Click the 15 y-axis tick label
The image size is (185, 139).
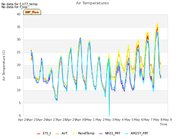coord(18,78)
